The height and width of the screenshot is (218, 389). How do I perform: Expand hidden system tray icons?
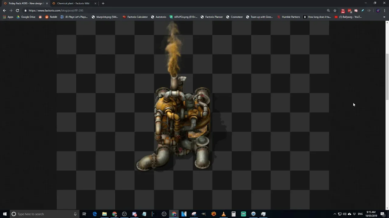coord(335,214)
